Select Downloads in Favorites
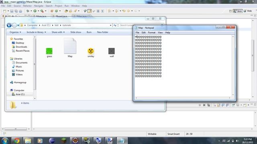 pyautogui.click(x=21, y=47)
